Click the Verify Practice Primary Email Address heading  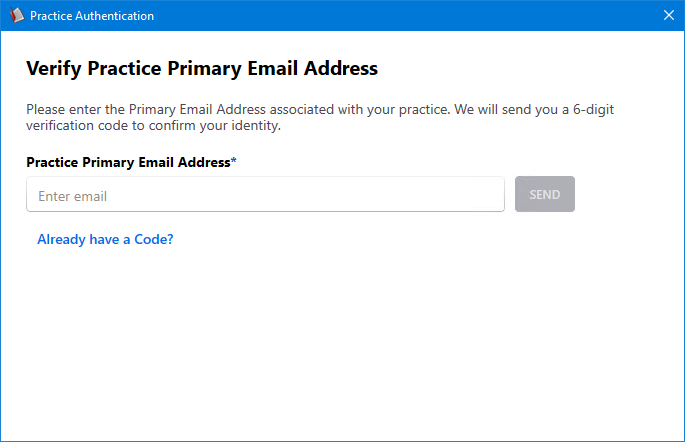tap(202, 69)
